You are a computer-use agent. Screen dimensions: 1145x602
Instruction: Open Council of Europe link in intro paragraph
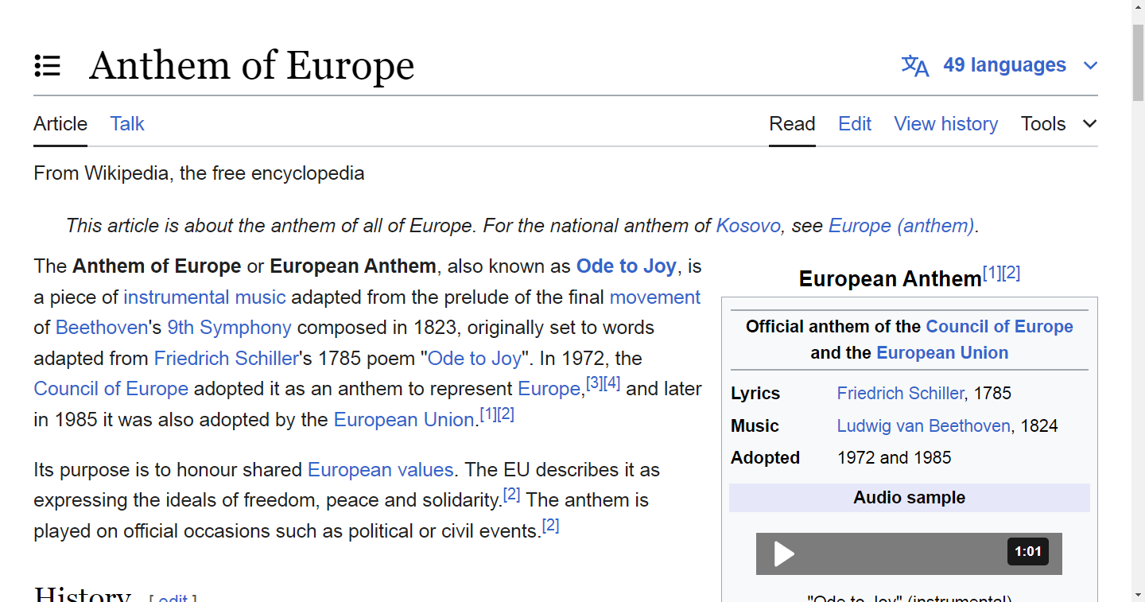coord(111,389)
